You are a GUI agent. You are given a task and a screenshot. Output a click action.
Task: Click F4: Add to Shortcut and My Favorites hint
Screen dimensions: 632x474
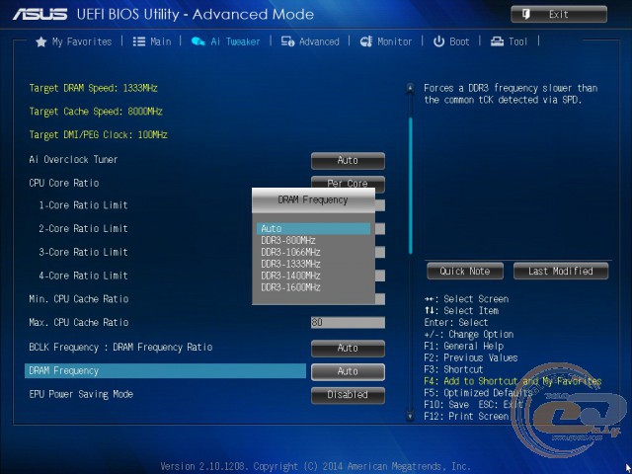coord(513,381)
